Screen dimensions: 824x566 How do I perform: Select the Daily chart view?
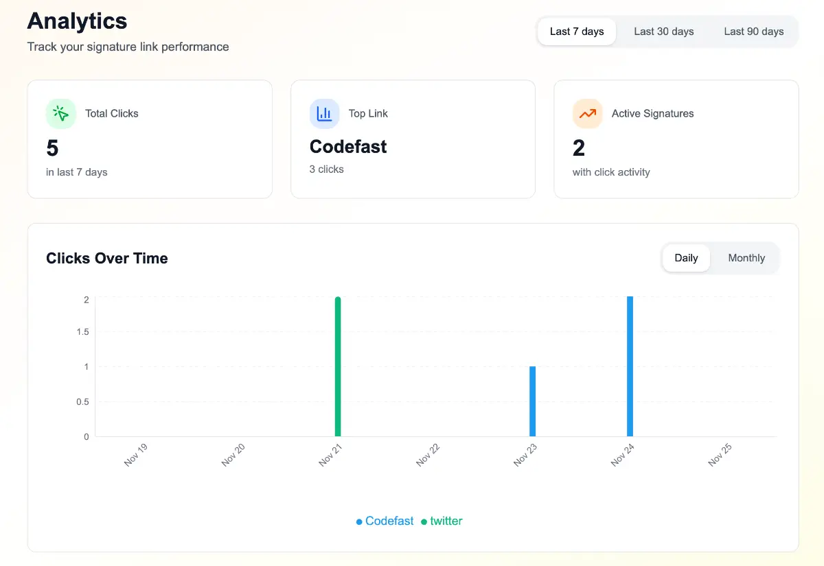tap(686, 258)
